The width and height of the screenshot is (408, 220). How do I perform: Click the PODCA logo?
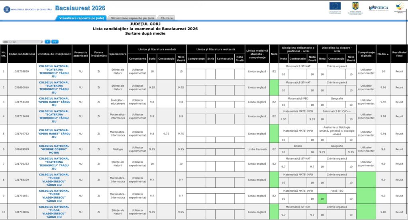[x=379, y=8]
